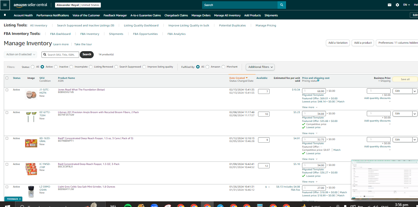Click Business Price field for Libman Broom
This screenshot has height=207, width=418.
click(x=379, y=114)
